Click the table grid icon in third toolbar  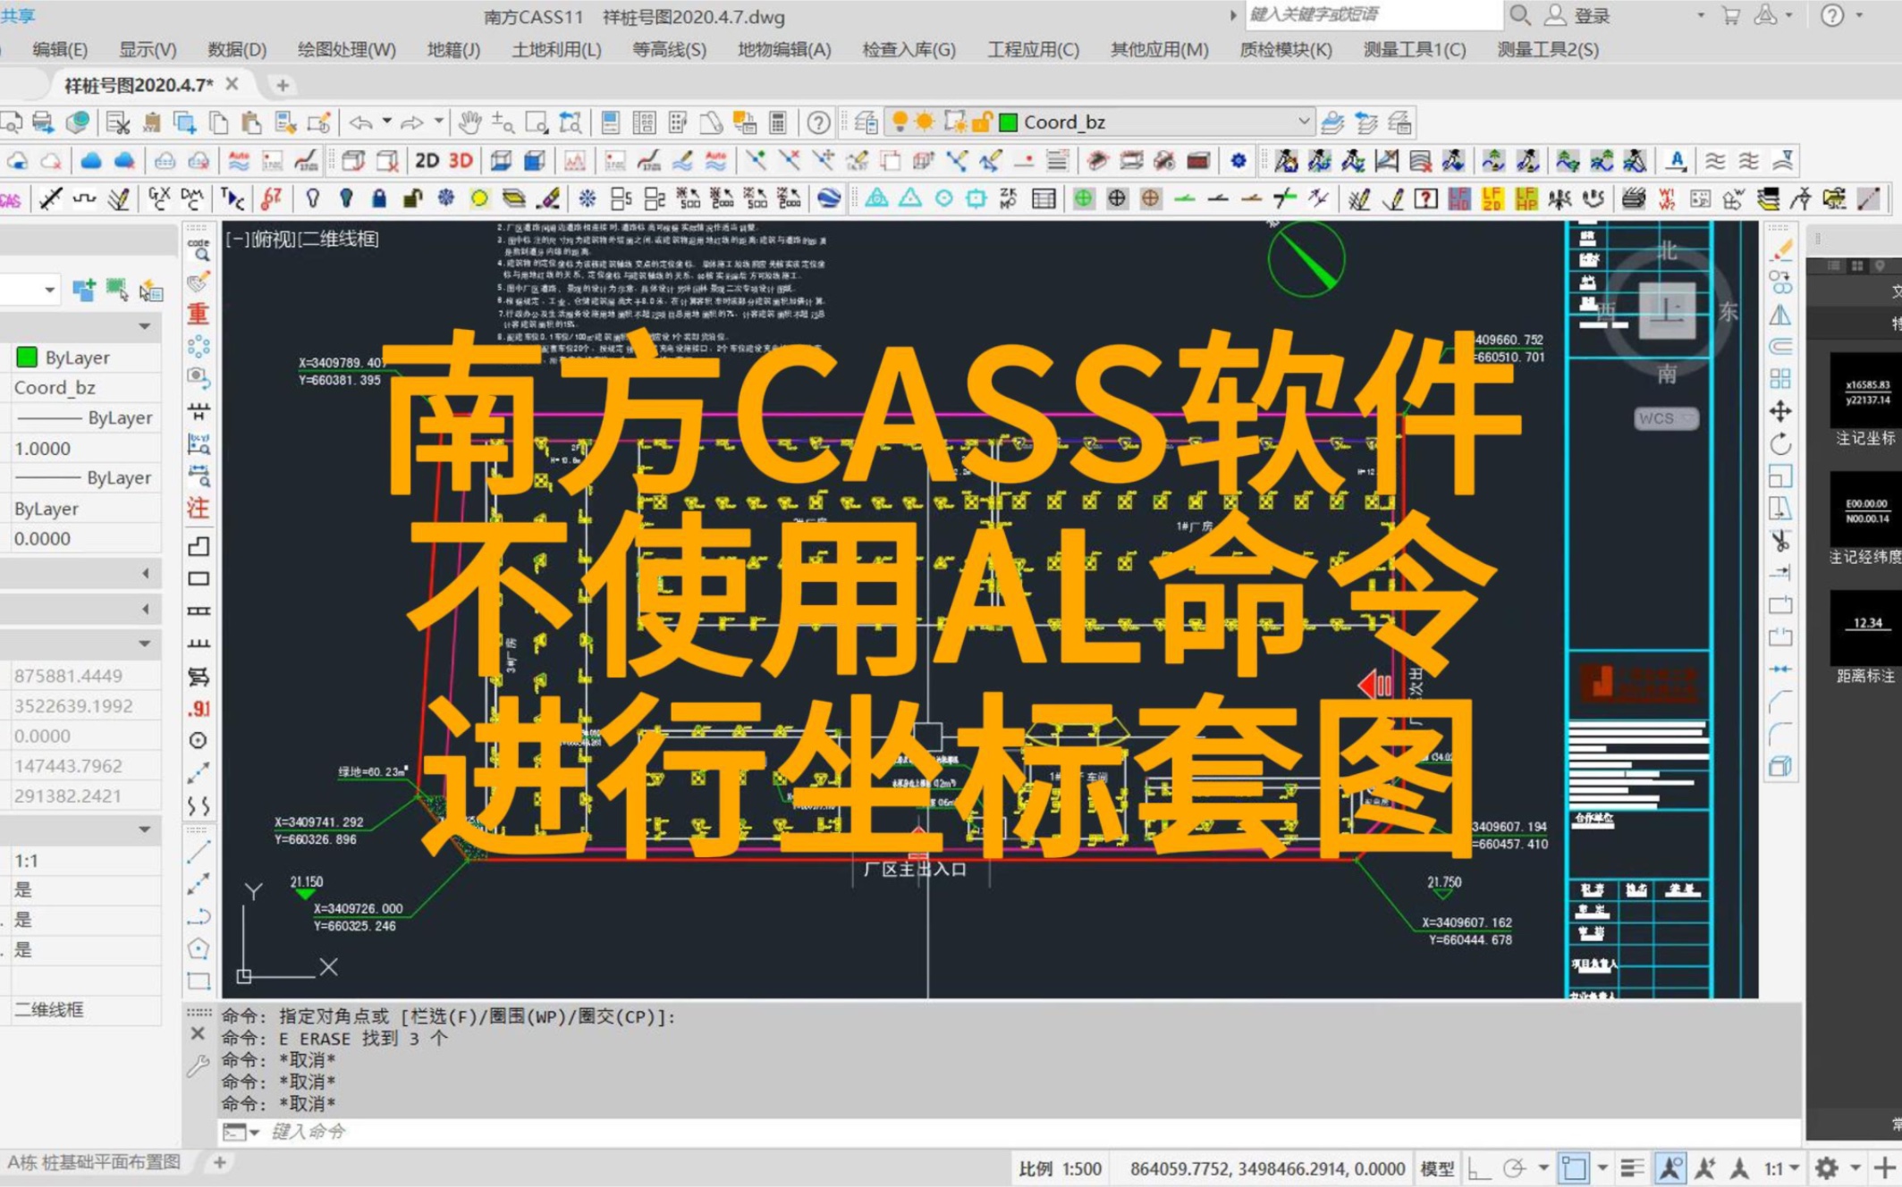(1043, 198)
